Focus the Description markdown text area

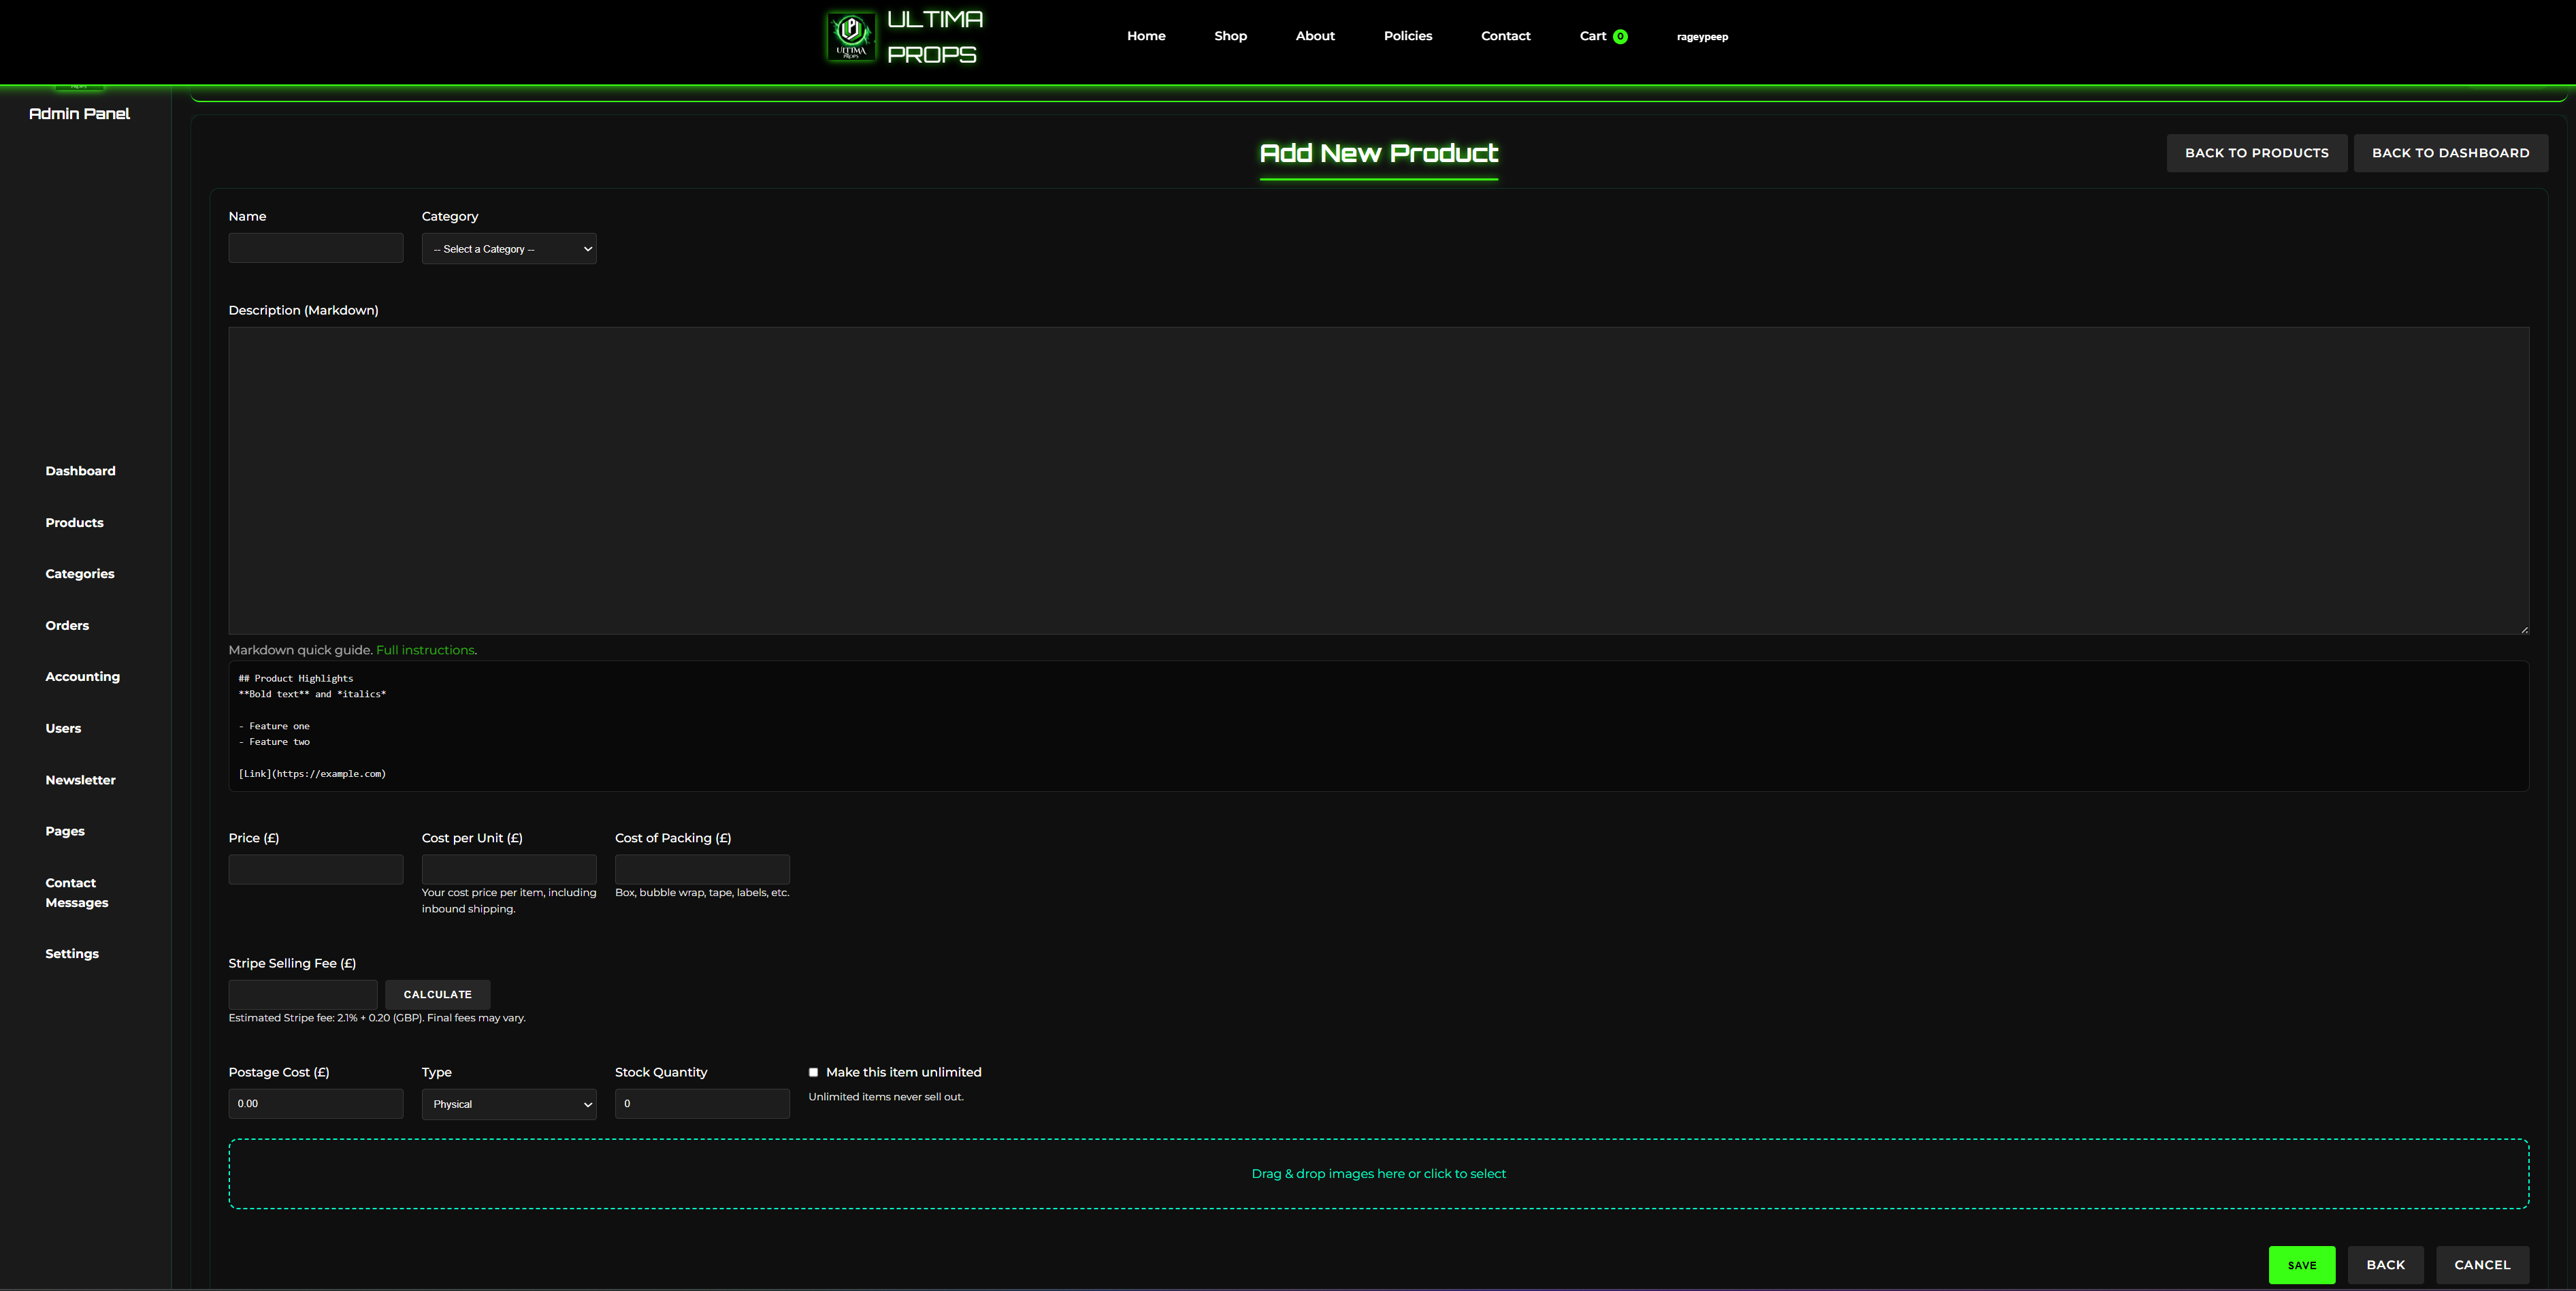pos(1378,480)
